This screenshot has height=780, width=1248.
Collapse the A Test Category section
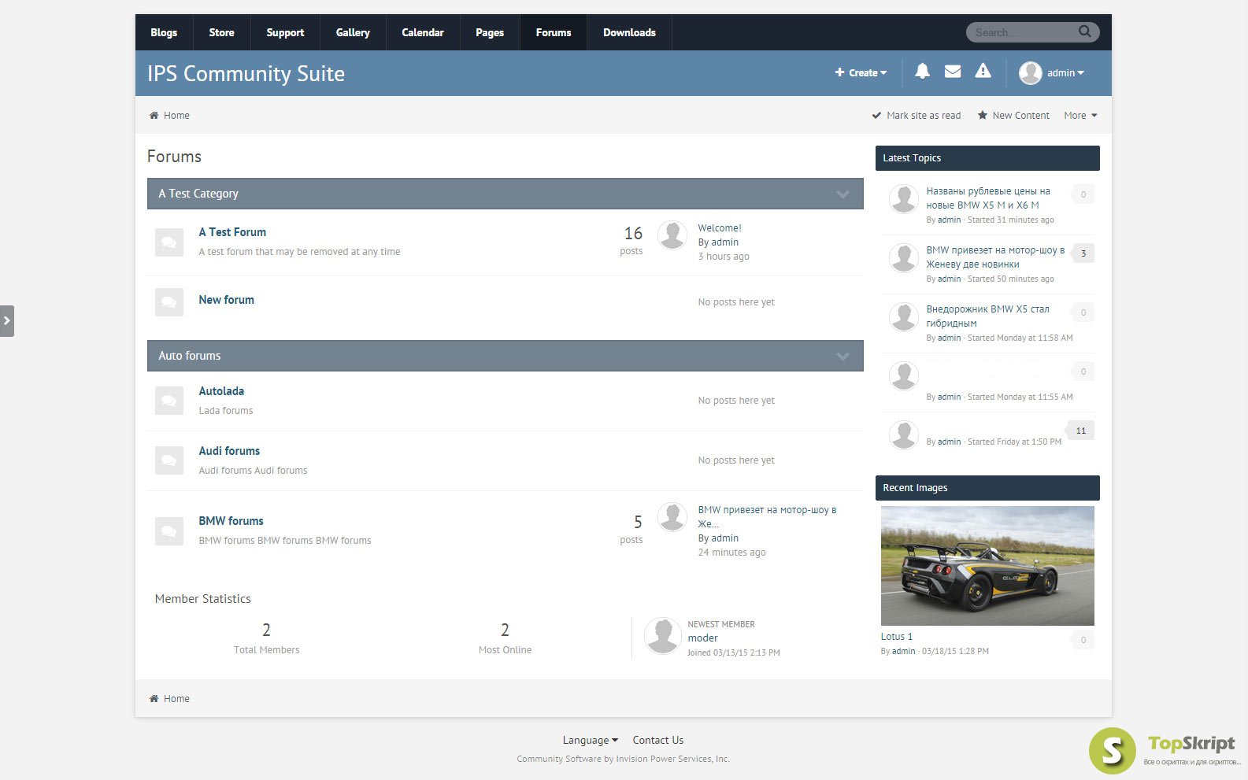(x=842, y=194)
